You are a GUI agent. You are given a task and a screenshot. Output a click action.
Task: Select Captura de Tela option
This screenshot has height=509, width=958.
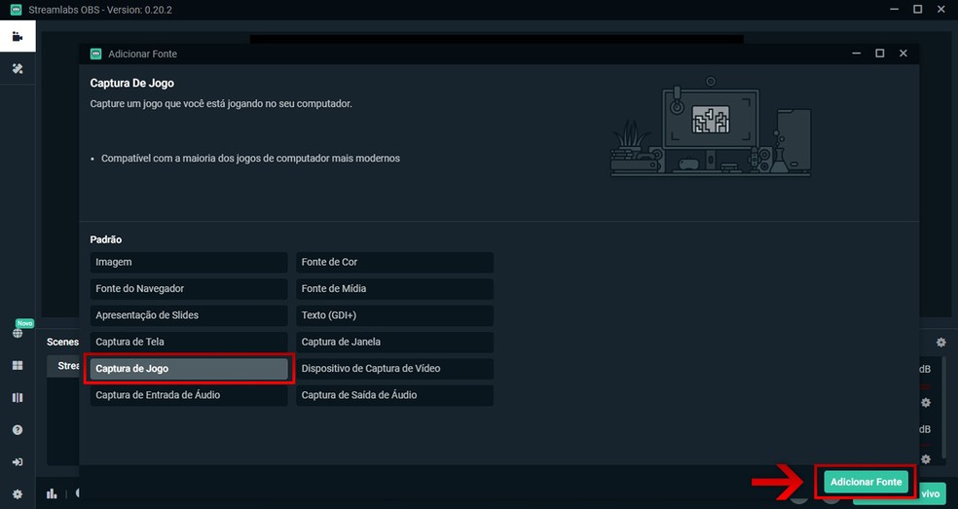click(x=189, y=343)
